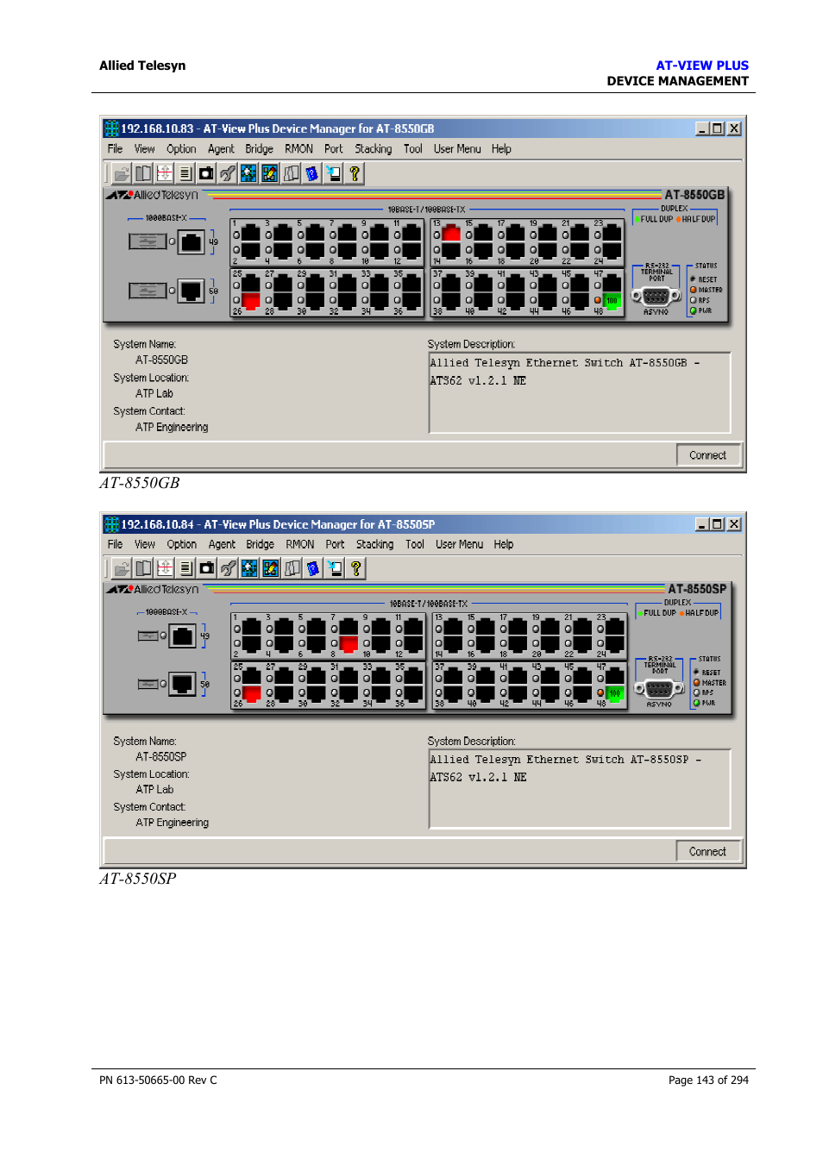Open the Stacking menu in AT-8550SP window

(x=374, y=545)
